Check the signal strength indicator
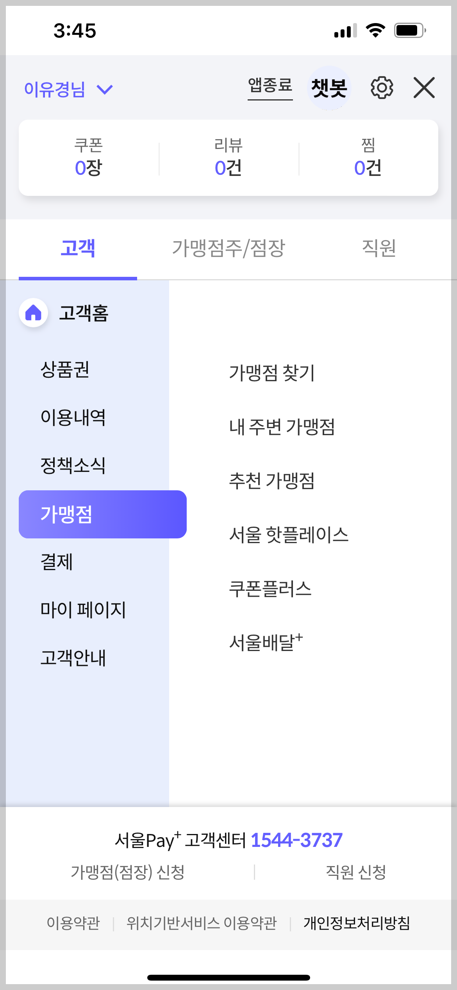457x990 pixels. (x=344, y=30)
